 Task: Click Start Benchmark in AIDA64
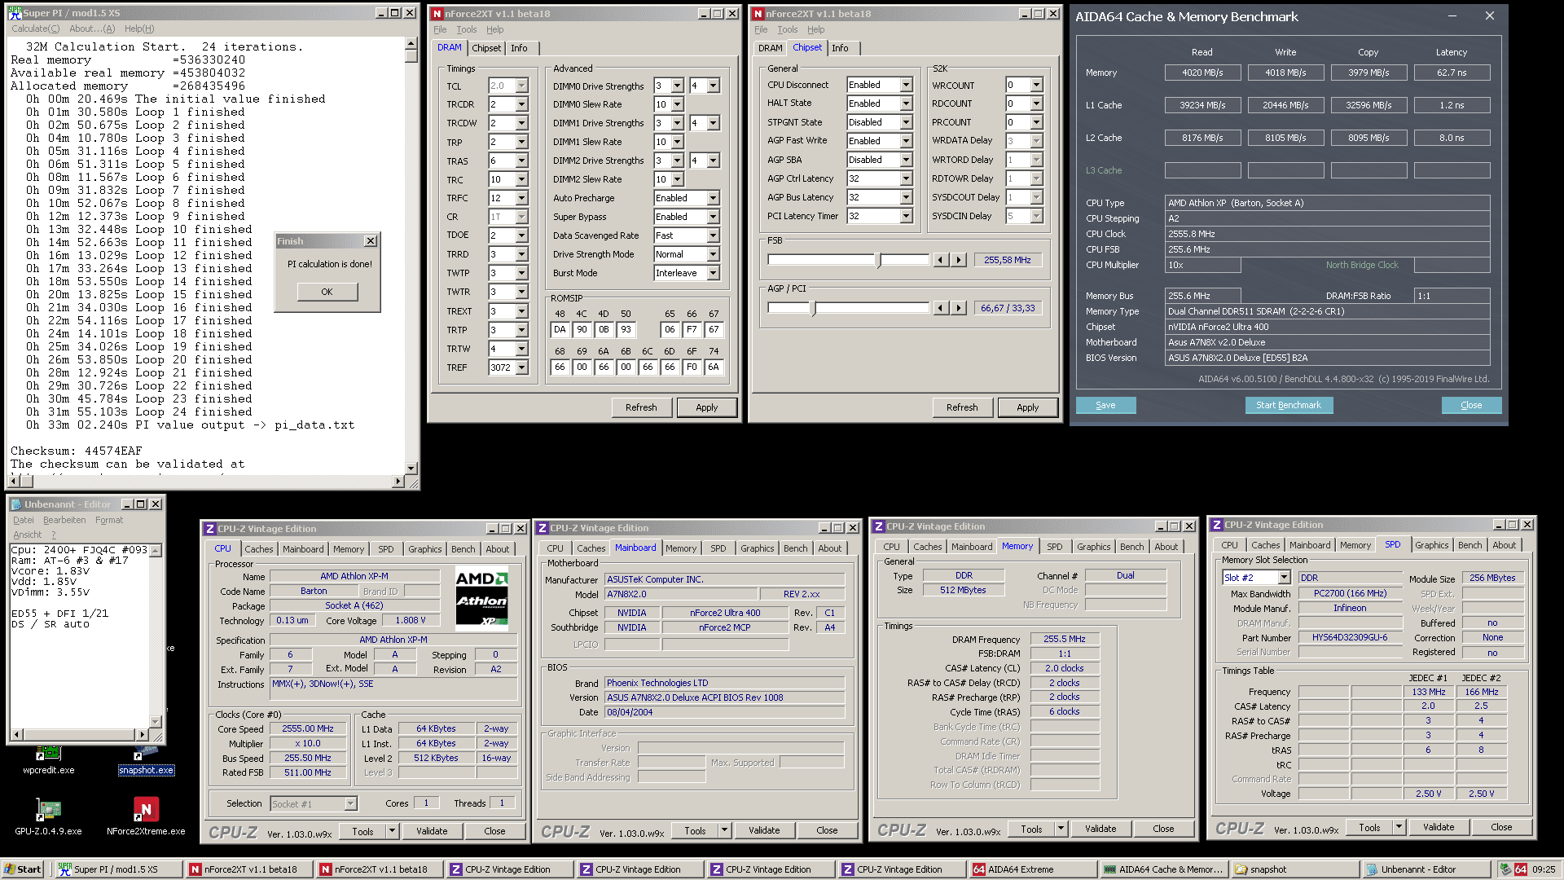pos(1289,405)
